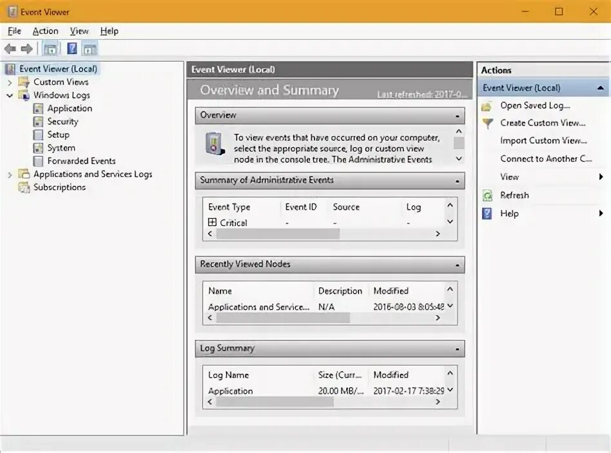Click the Refresh action label

point(514,195)
